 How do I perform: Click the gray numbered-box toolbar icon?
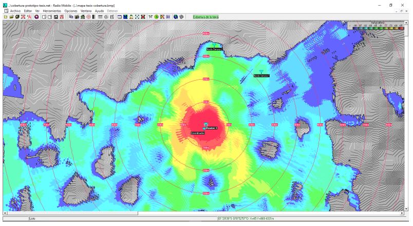tap(112, 17)
